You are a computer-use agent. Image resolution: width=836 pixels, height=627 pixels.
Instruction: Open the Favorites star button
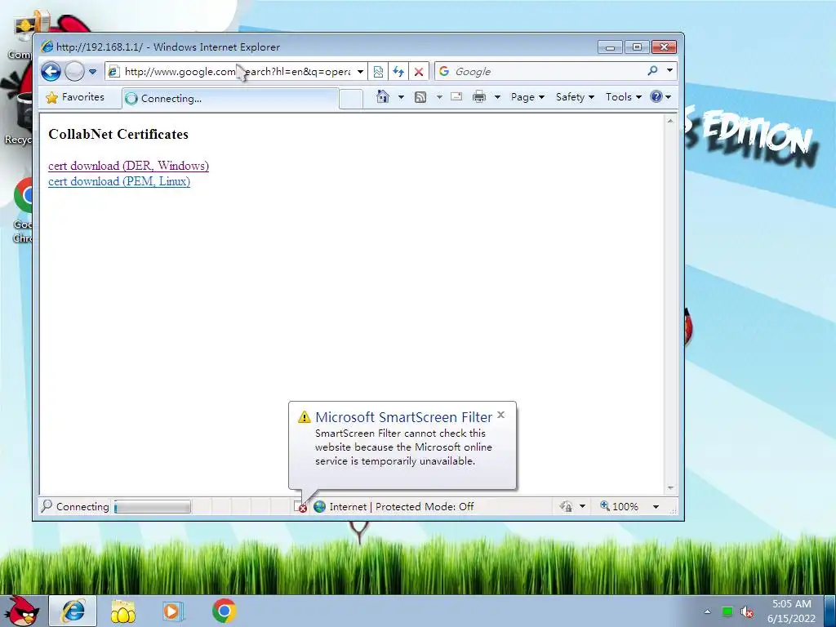[x=75, y=97]
